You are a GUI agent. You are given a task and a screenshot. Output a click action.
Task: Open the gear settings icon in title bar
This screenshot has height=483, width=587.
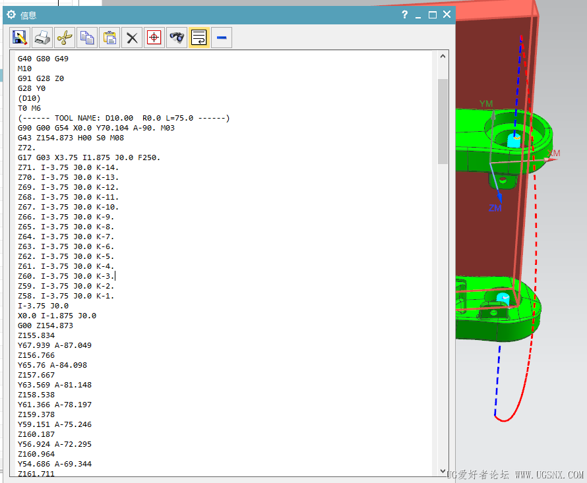11,14
